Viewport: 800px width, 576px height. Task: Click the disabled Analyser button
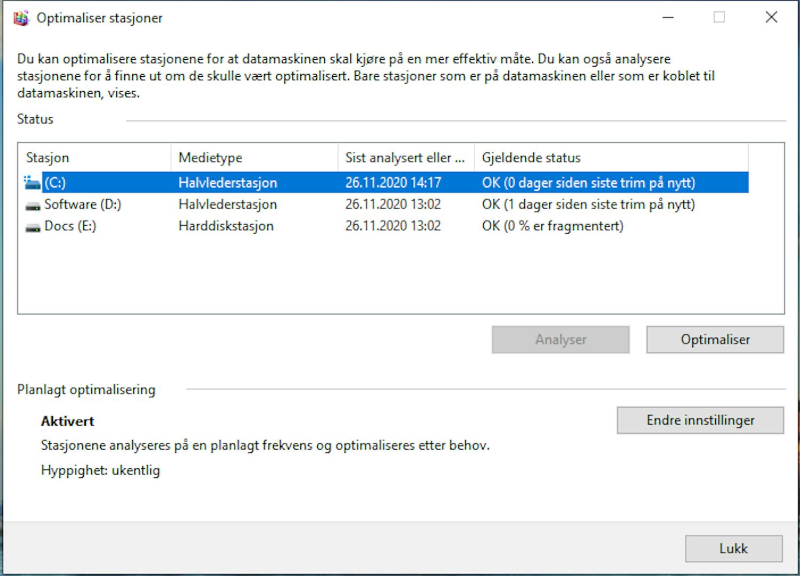pyautogui.click(x=560, y=339)
